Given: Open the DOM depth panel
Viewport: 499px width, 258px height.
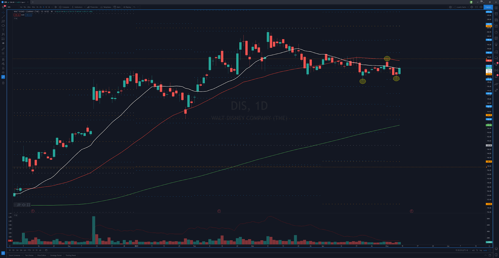Looking at the screenshot, I should (x=496, y=90).
